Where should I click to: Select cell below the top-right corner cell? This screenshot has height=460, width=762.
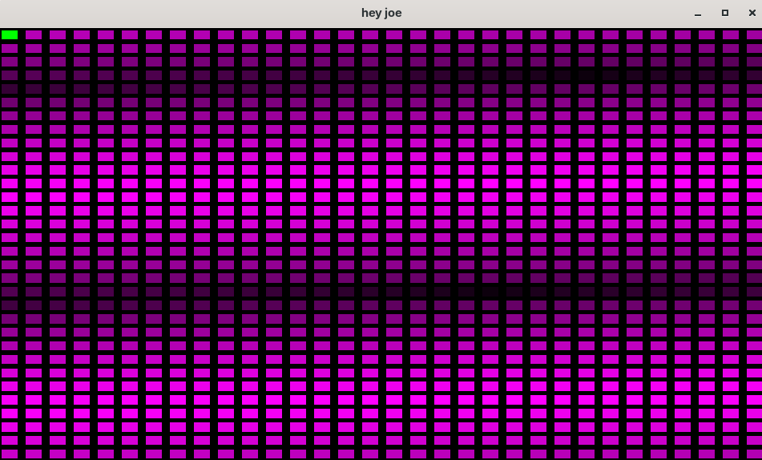point(753,48)
